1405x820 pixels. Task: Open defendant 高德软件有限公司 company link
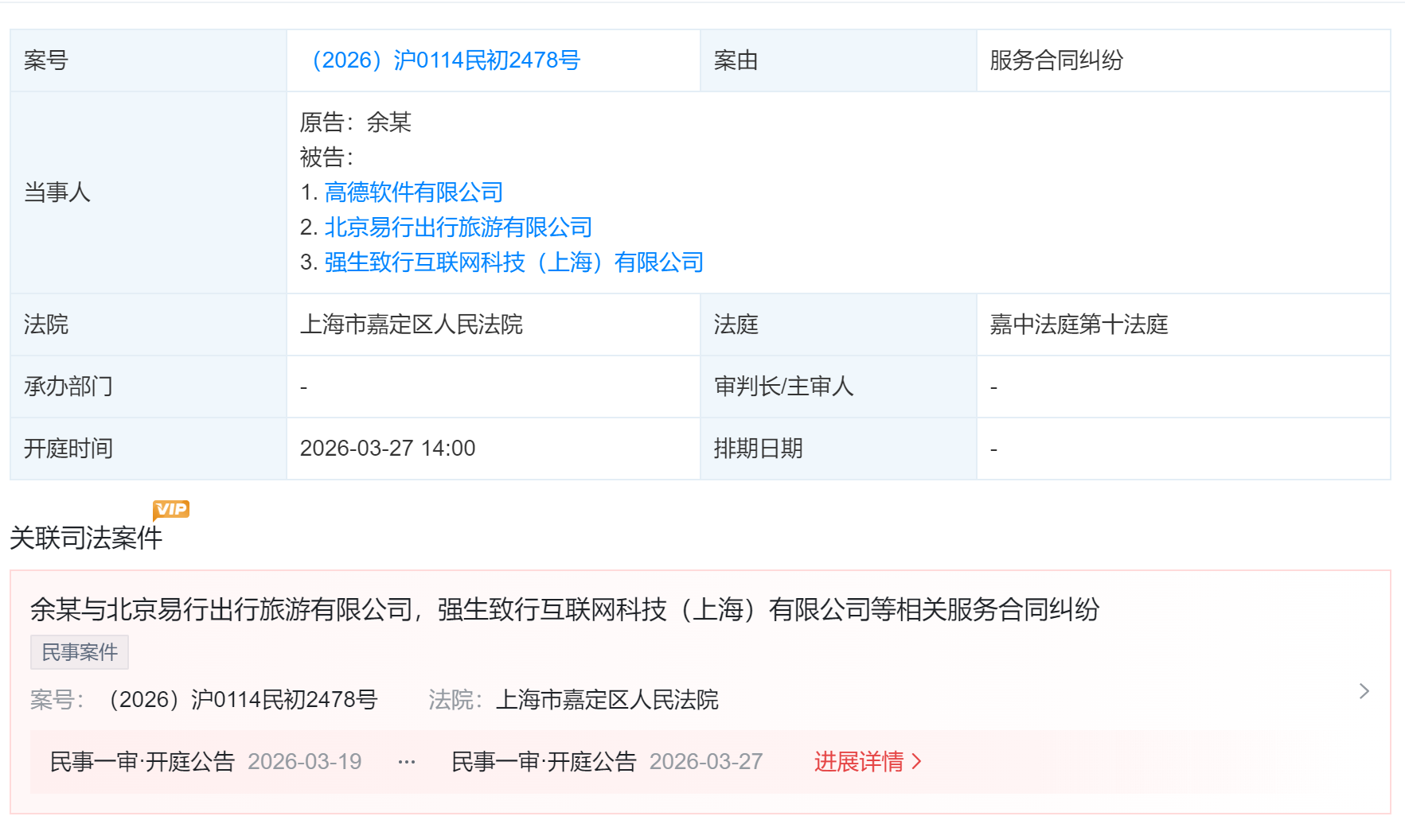coord(414,192)
